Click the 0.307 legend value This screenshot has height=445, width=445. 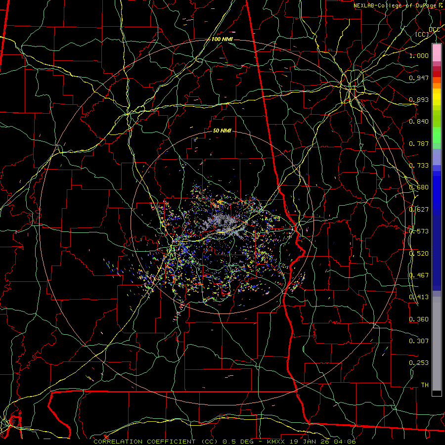(x=419, y=341)
